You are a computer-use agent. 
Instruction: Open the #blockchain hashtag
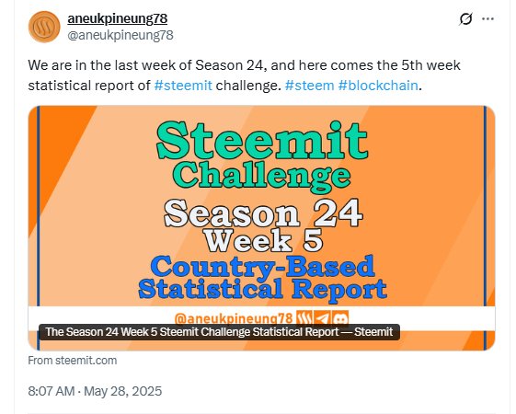tap(378, 86)
